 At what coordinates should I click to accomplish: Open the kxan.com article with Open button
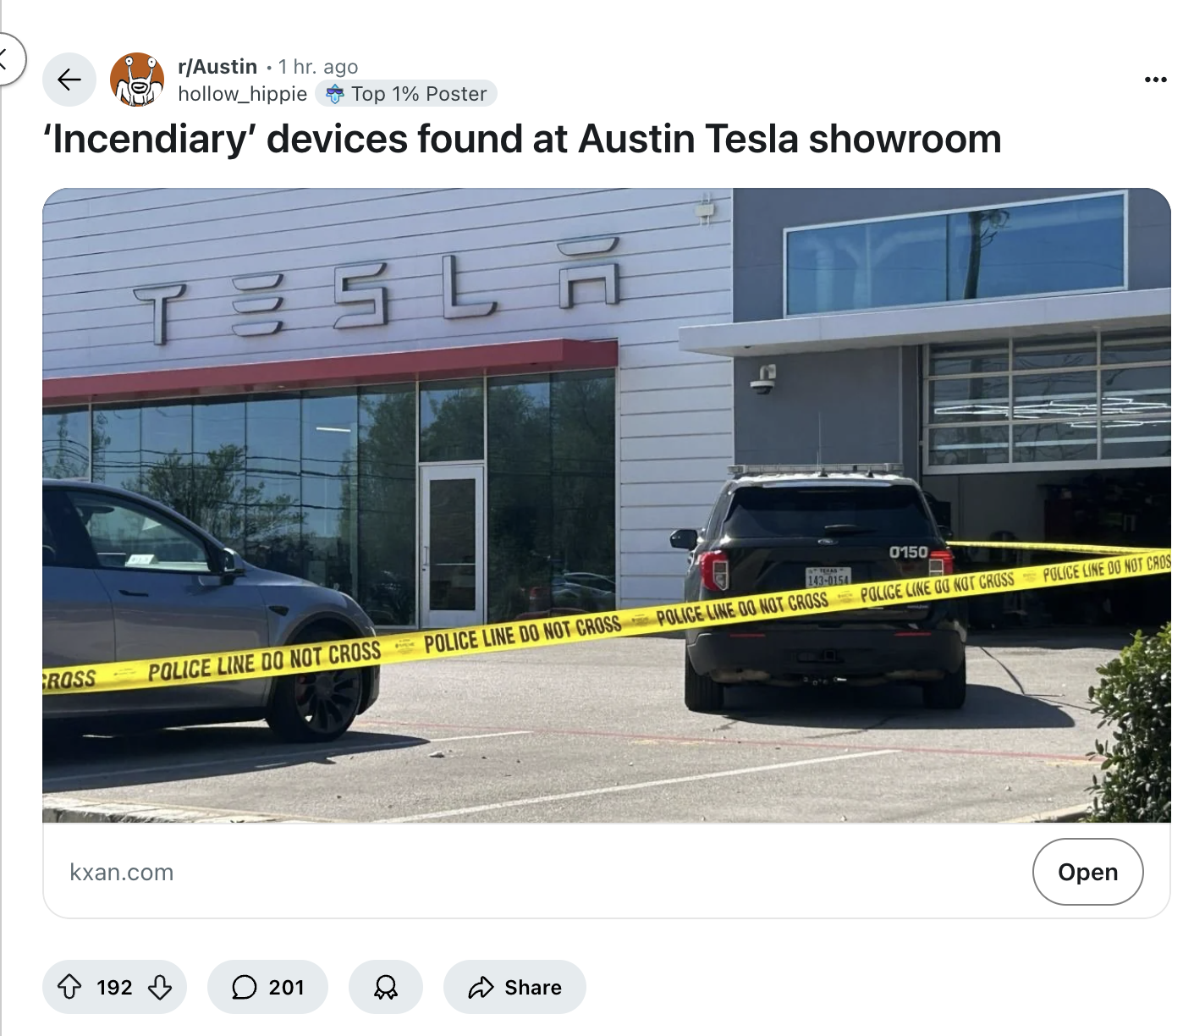tap(1088, 872)
